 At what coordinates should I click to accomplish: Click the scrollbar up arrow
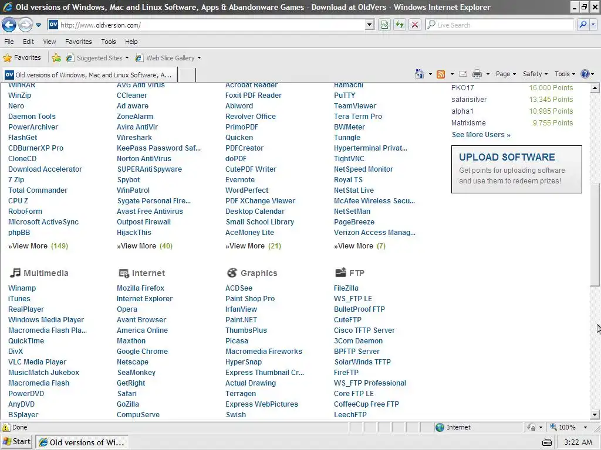(x=595, y=88)
